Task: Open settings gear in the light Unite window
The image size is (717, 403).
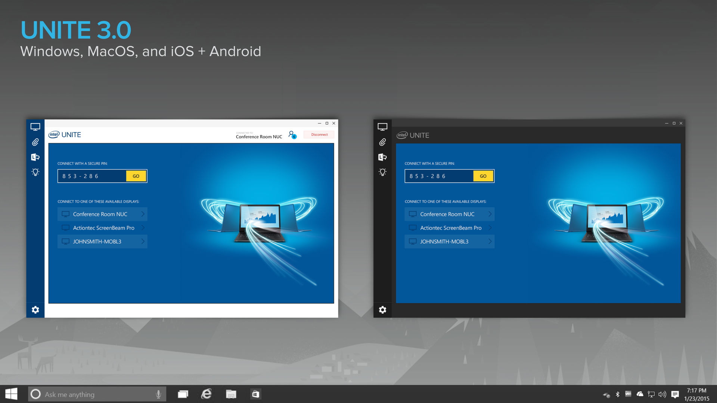Action: [x=35, y=310]
